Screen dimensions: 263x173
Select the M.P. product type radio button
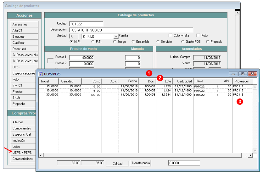[x=71, y=42]
